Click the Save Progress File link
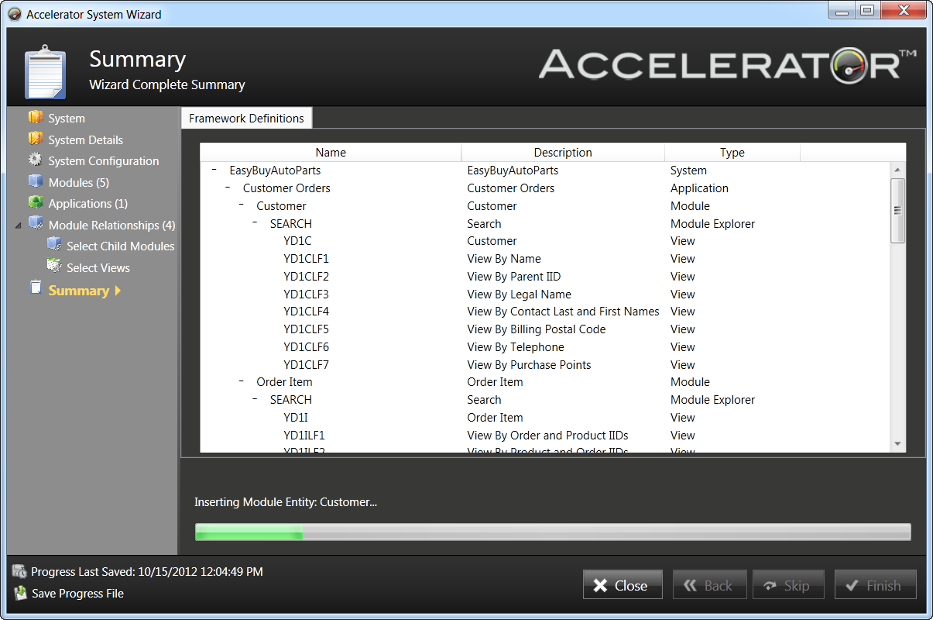Screen dimensions: 933x620 (77, 594)
